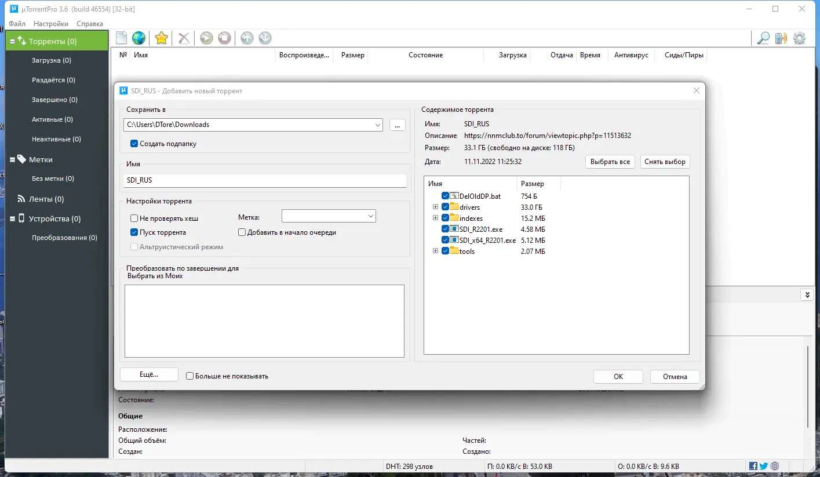This screenshot has width=820, height=477.
Task: Uncheck the SDI_R2201.exe checkbox
Action: (x=445, y=229)
